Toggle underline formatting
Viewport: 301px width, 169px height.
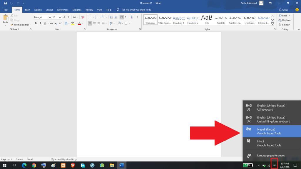(45, 23)
